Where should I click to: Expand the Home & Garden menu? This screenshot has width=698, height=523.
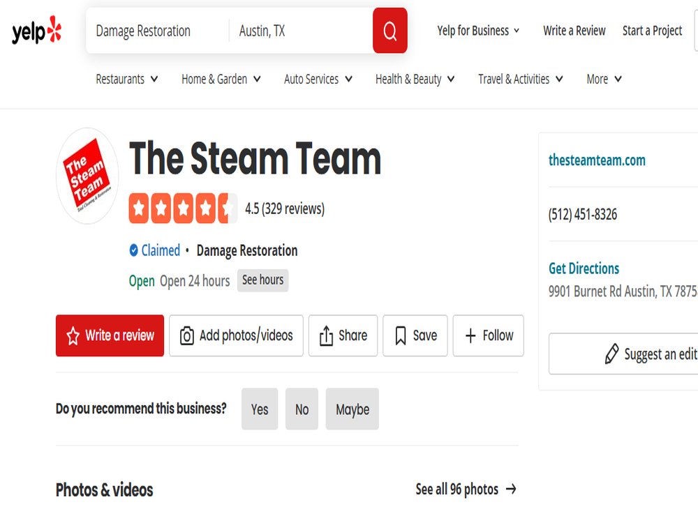pos(221,79)
